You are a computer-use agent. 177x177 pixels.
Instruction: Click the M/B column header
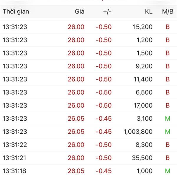click(168, 12)
